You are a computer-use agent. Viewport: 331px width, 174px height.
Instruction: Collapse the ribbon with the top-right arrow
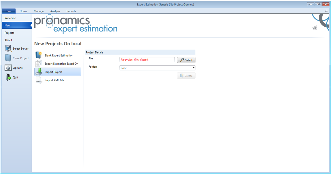(x=326, y=11)
